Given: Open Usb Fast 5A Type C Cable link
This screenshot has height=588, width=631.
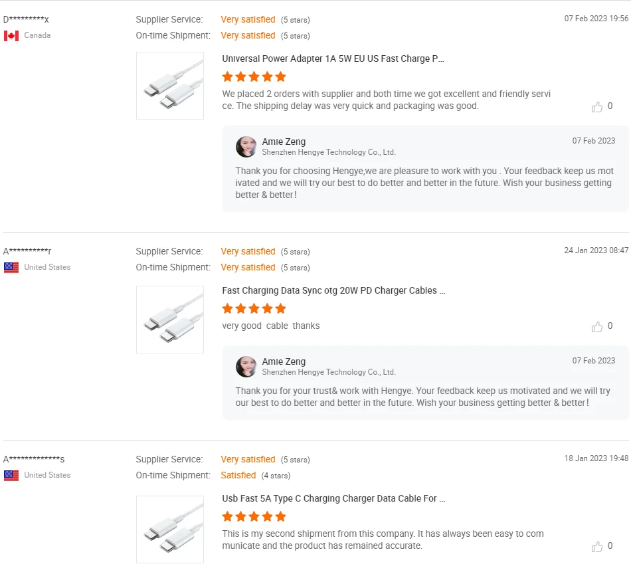Looking at the screenshot, I should 333,498.
